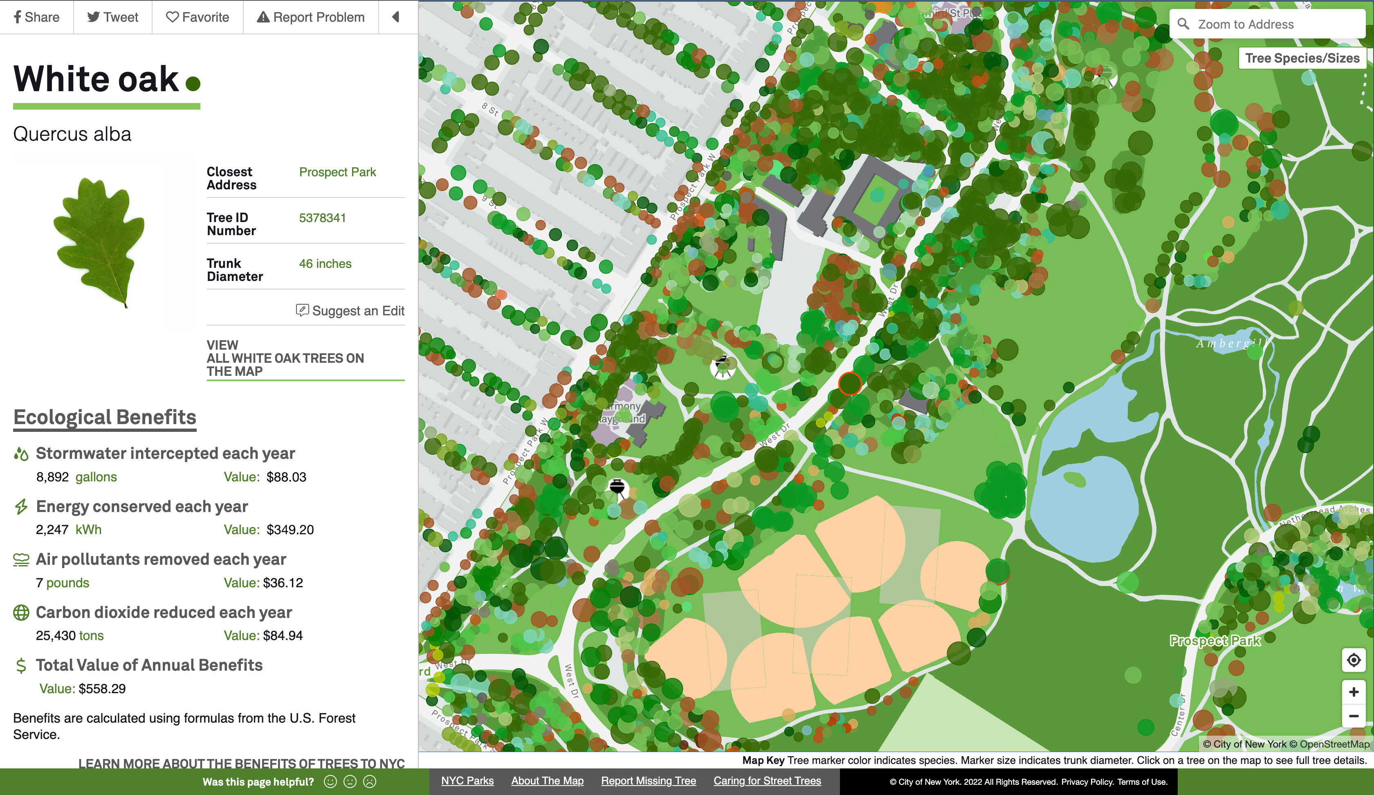View all white oak trees on the map

point(285,358)
